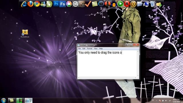Open Picasa from the dock
This screenshot has width=183, height=103.
tap(69, 4)
